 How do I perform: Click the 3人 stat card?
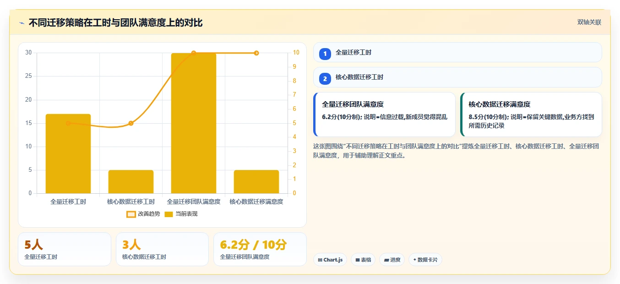pos(162,249)
